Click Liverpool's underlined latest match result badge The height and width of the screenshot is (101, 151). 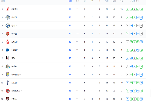[141, 9]
